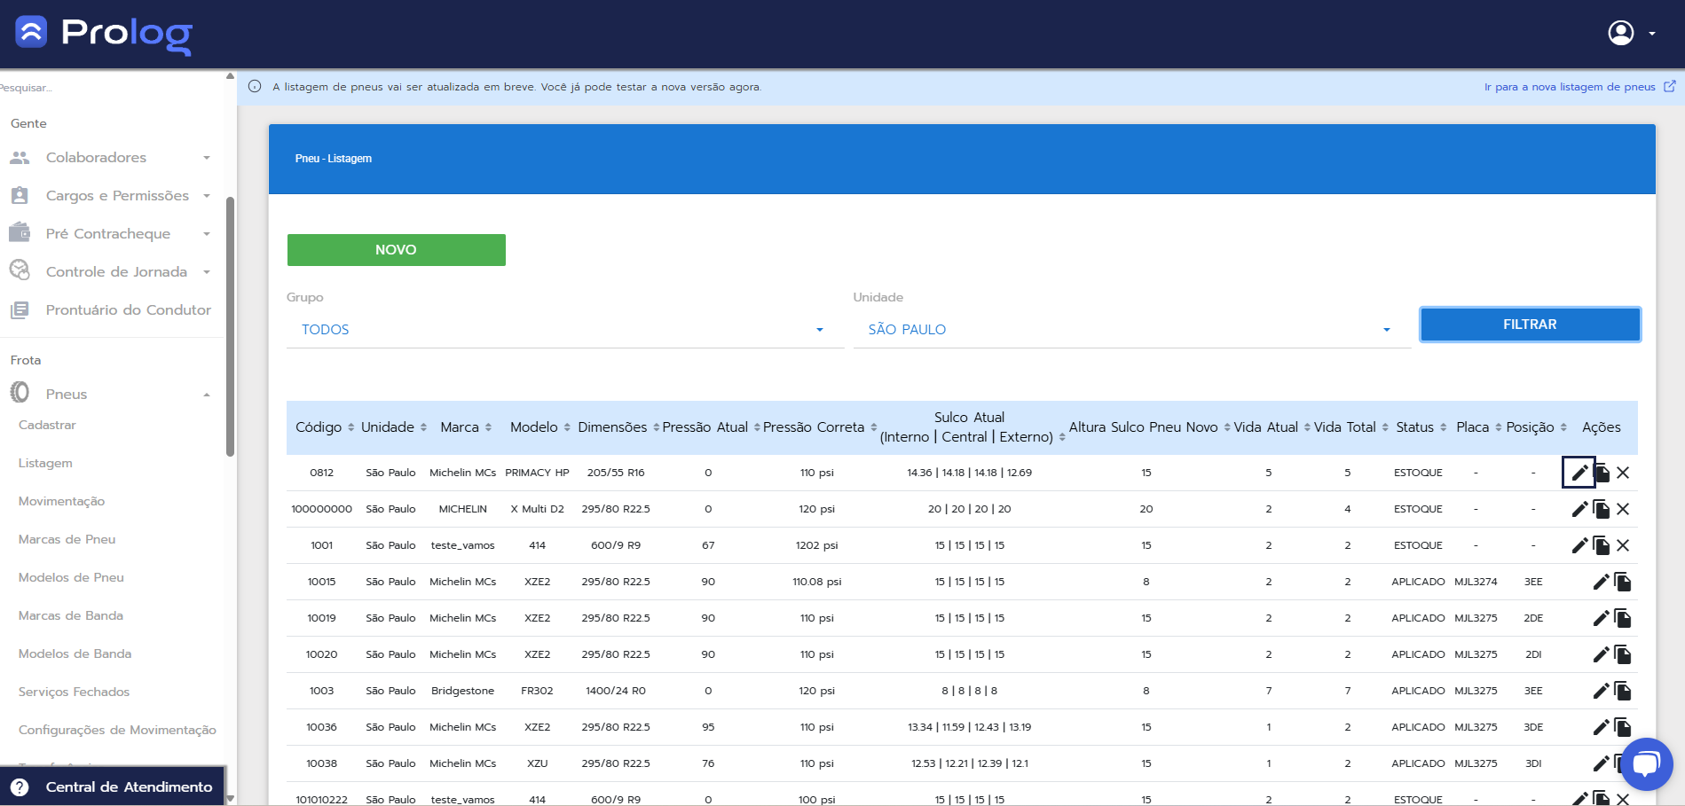Image resolution: width=1685 pixels, height=806 pixels.
Task: Delete tire 0812 with X icon
Action: point(1623,473)
